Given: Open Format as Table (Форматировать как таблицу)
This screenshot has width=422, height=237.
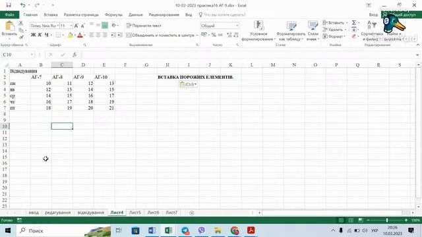Looking at the screenshot, I should 291,31.
